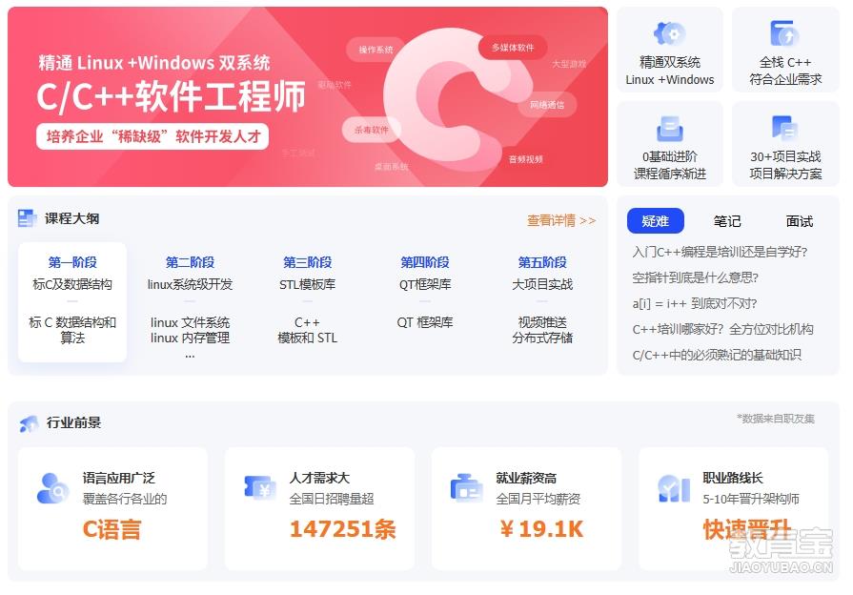The image size is (853, 595).
Task: Click the 人才需求大 yen ticket icon
Action: 259,488
